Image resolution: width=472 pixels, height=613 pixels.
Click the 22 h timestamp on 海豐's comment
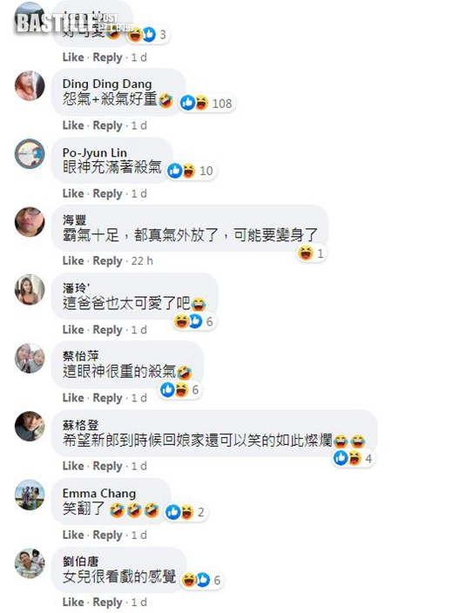click(x=142, y=260)
